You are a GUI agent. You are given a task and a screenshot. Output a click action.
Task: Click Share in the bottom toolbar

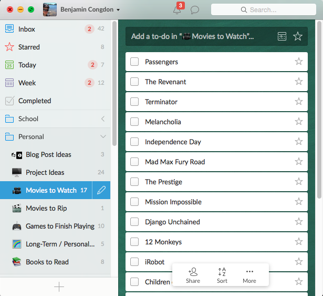(193, 275)
